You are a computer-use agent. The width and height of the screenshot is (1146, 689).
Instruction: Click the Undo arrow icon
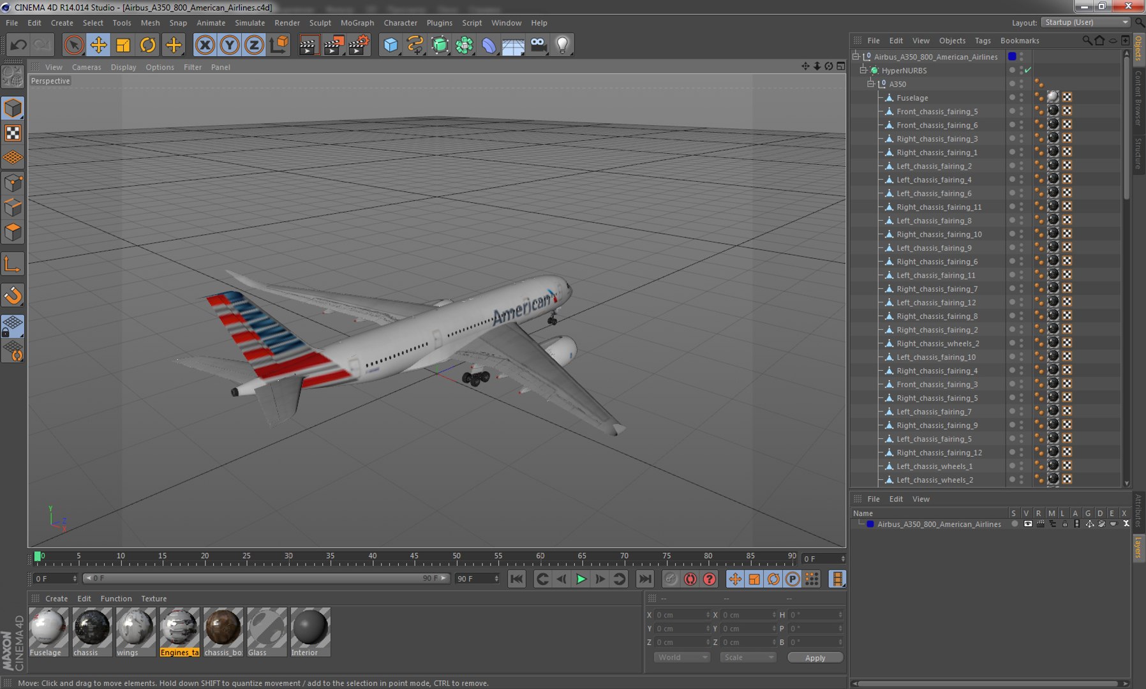(x=19, y=45)
